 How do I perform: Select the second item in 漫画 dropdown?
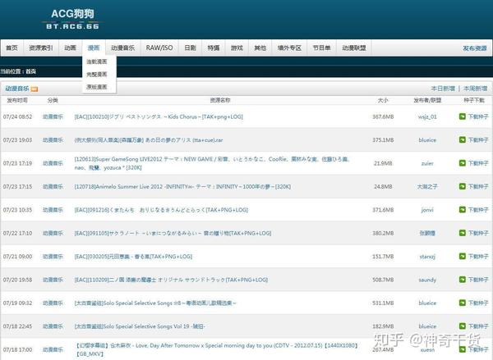point(97,74)
